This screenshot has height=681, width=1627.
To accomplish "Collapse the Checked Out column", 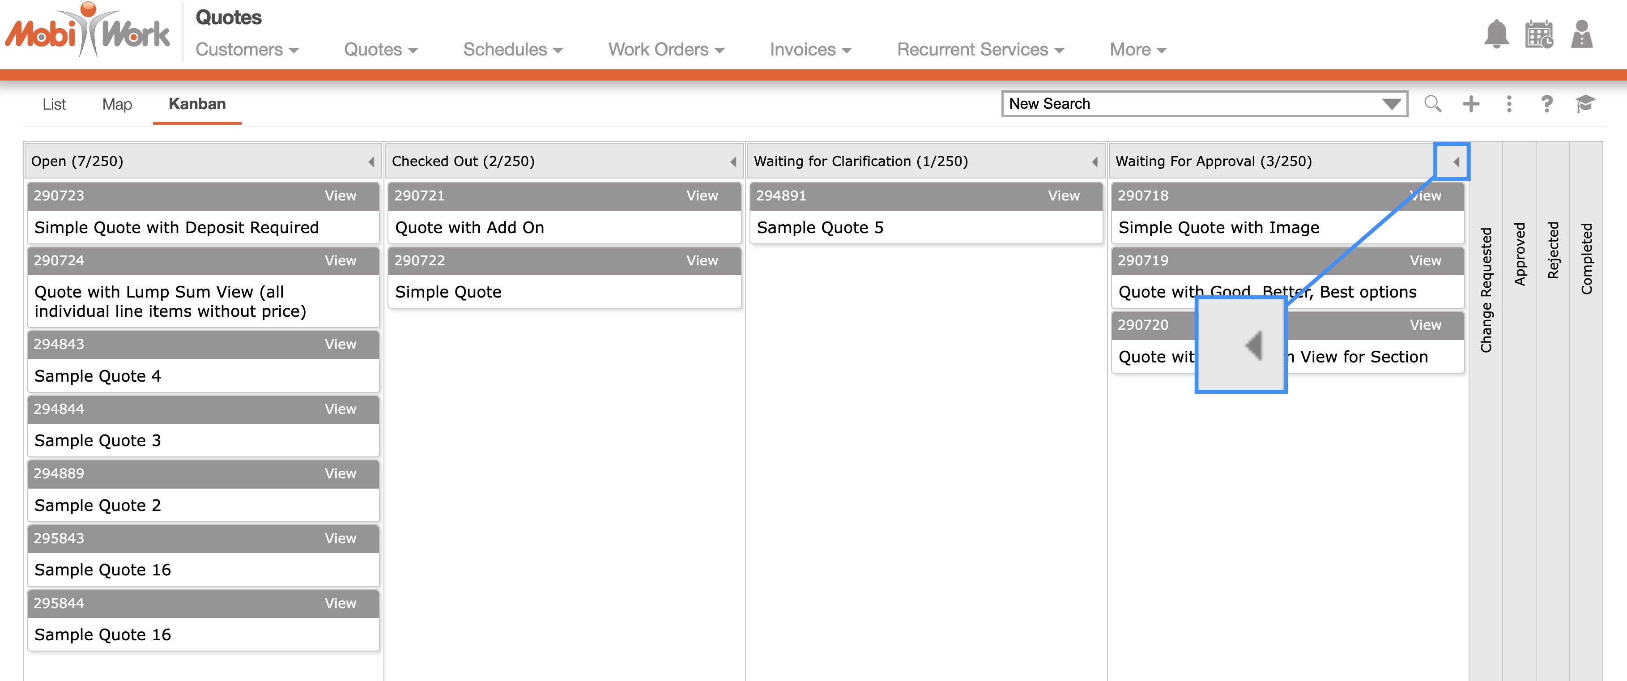I will (733, 162).
